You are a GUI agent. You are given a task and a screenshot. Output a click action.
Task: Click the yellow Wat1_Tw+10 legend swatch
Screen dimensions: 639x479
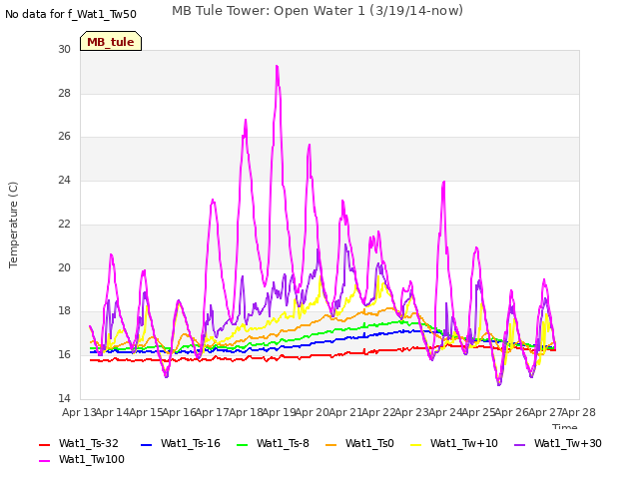tap(416, 445)
